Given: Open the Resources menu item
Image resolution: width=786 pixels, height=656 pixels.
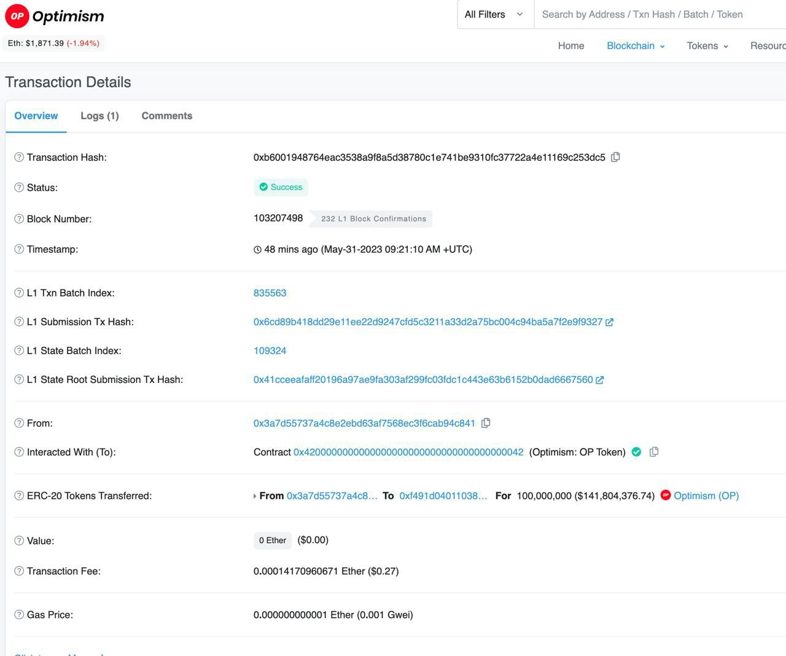Looking at the screenshot, I should coord(768,45).
